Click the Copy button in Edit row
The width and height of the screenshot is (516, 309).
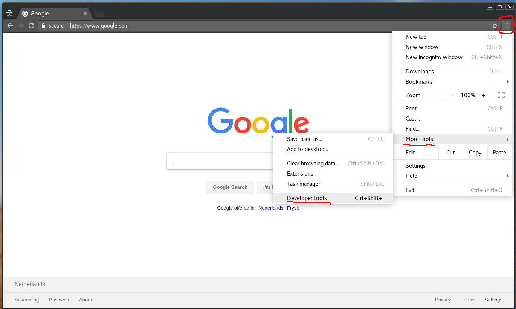click(x=475, y=153)
